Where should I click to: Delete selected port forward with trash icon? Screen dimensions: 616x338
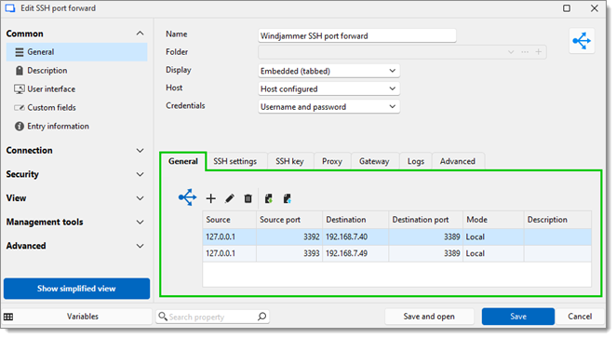248,198
